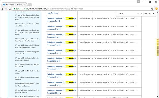
Task: Click the scrollbar down arrow
Action: click(158, 97)
